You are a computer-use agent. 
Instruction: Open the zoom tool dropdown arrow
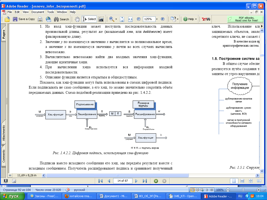point(116,19)
